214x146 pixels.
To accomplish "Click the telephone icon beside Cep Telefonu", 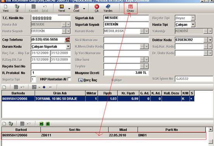I will pyautogui.click(x=67, y=40).
